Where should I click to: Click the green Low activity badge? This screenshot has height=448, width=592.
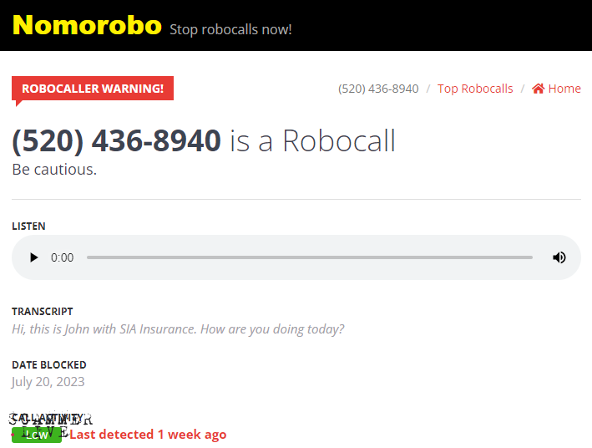(37, 435)
